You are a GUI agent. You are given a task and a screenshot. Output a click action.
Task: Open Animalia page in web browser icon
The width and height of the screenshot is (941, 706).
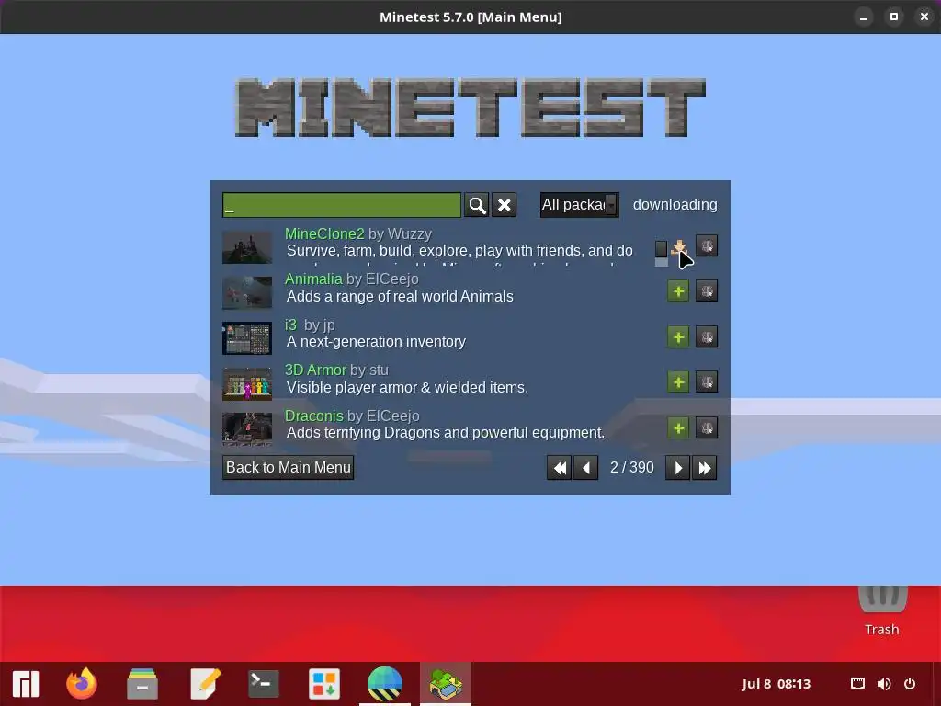pos(707,291)
